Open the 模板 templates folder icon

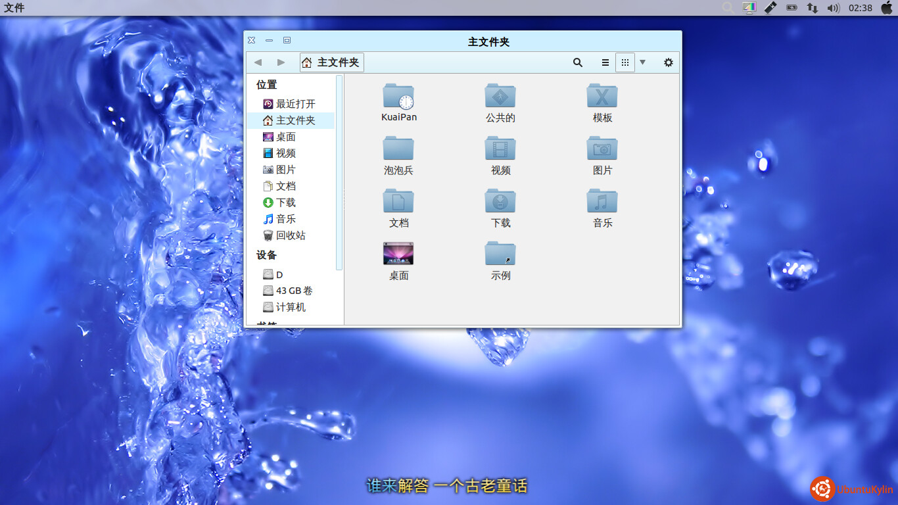tap(602, 97)
